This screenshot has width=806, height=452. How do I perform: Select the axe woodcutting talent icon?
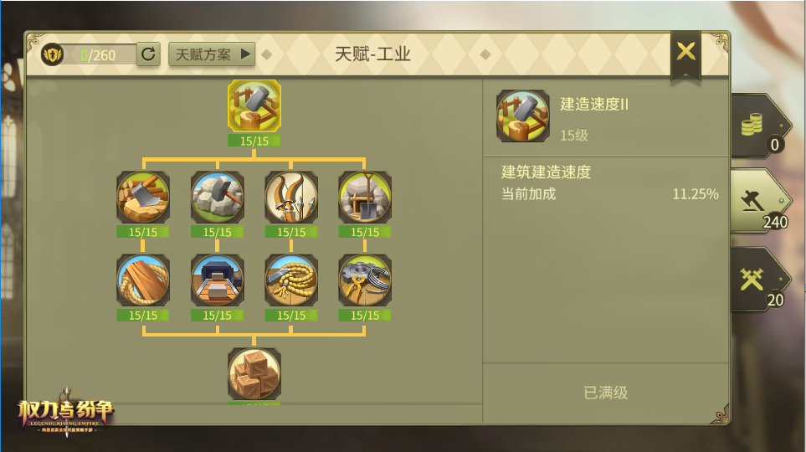pyautogui.click(x=143, y=198)
